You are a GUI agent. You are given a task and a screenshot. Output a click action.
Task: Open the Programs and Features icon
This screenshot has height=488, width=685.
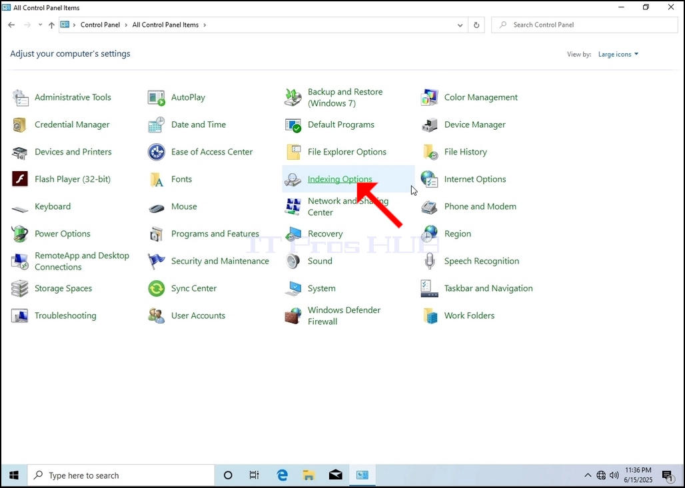tap(157, 234)
